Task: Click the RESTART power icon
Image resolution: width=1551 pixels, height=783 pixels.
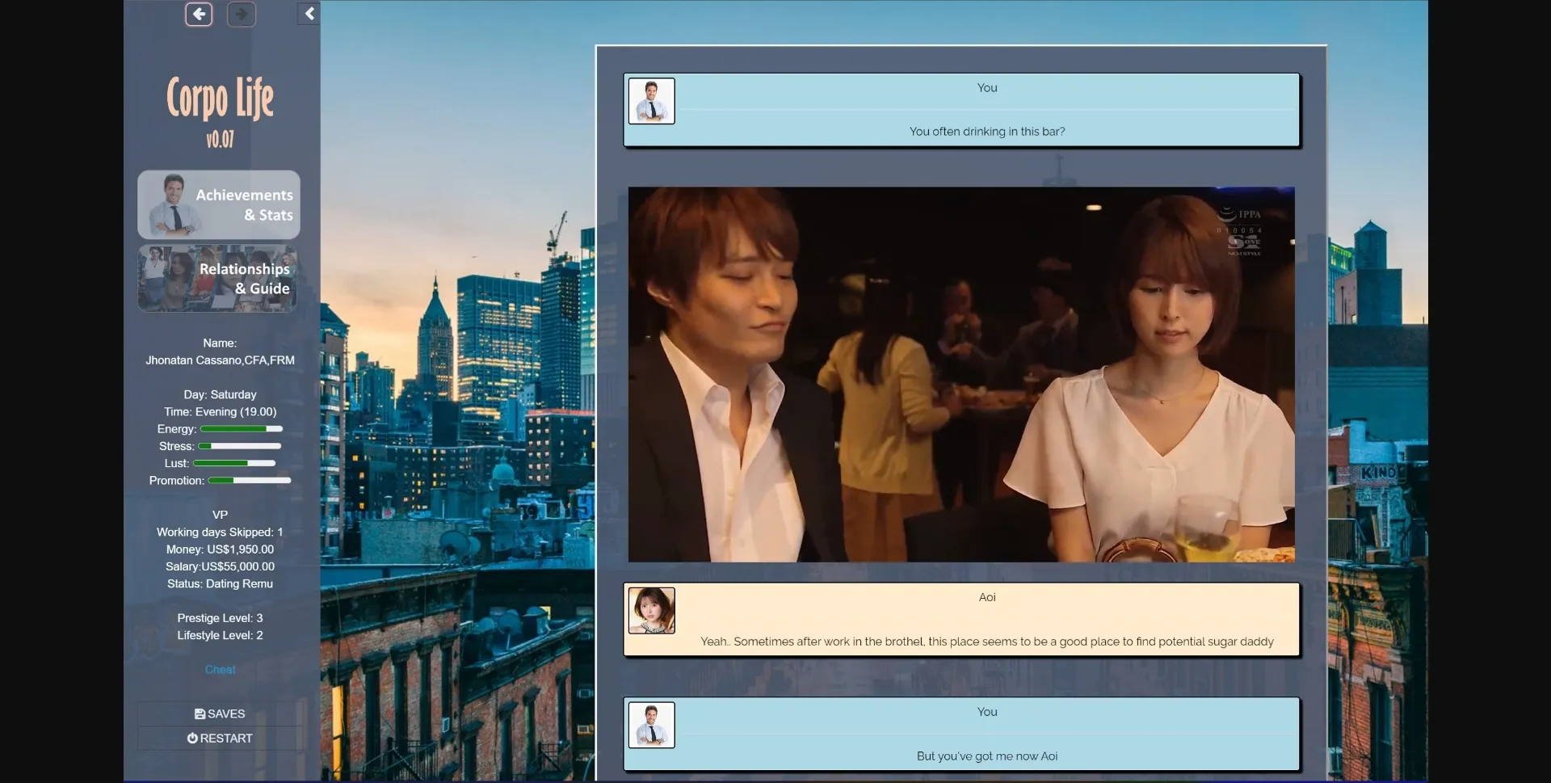Action: [192, 738]
